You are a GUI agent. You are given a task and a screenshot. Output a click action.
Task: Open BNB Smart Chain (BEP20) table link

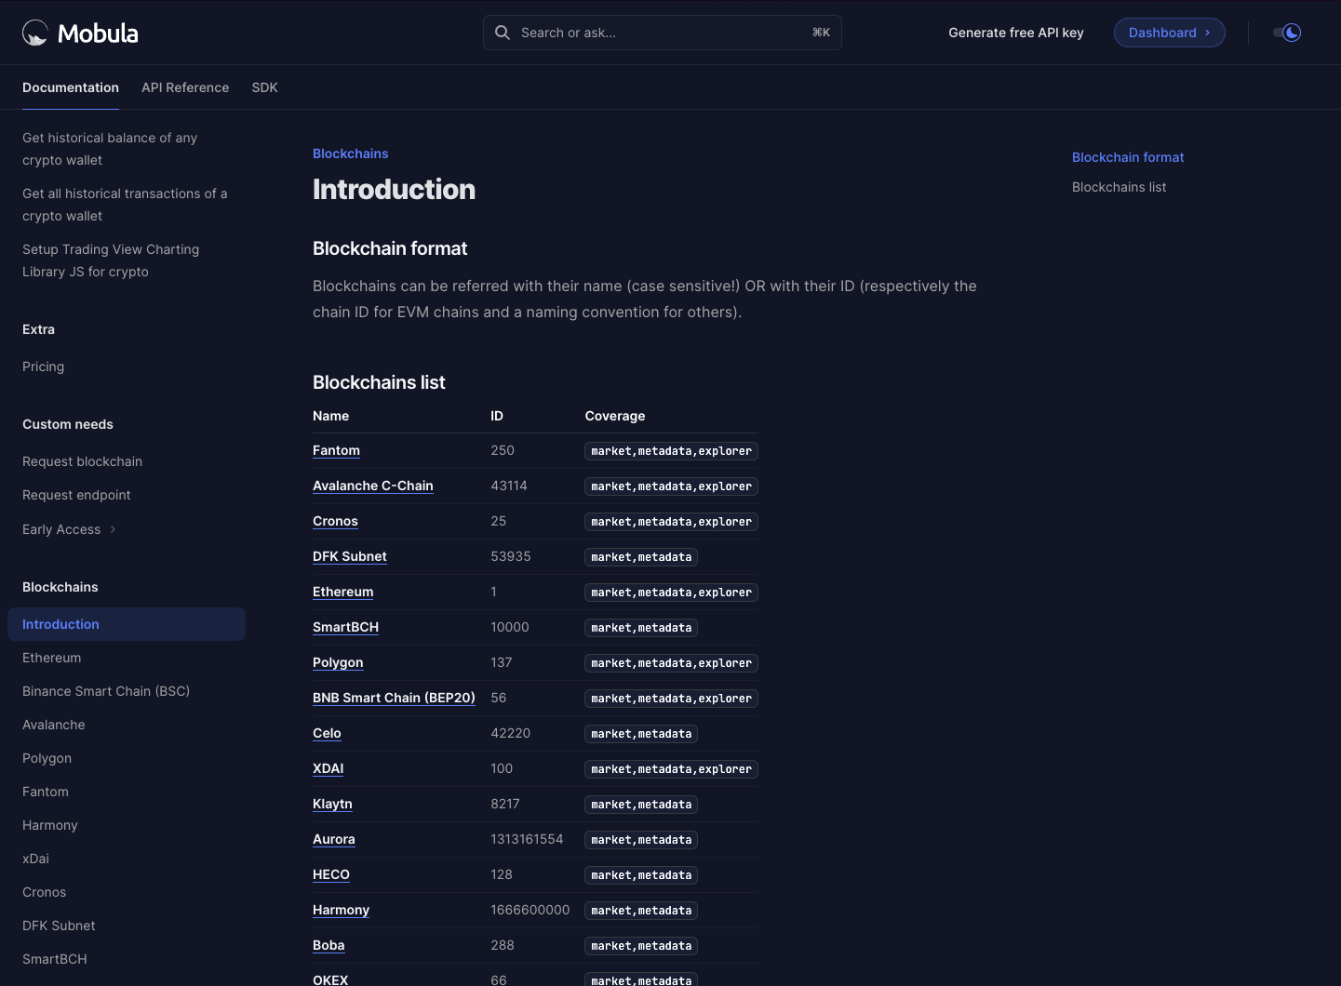[394, 698]
